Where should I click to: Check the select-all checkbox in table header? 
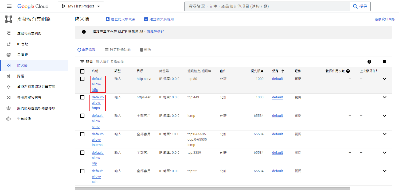tap(82, 71)
